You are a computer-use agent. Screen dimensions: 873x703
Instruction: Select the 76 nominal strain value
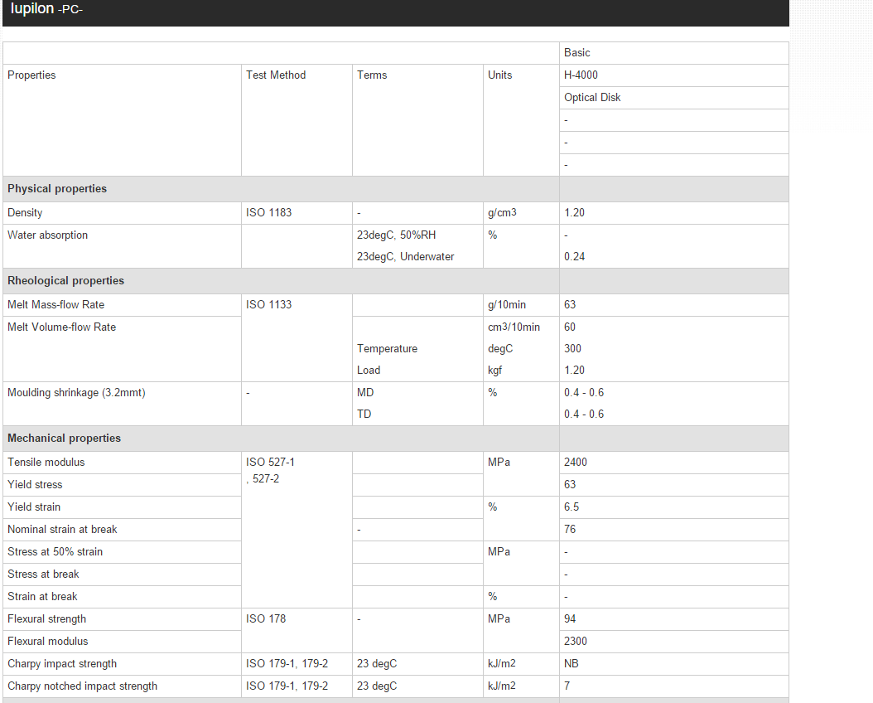tap(570, 529)
